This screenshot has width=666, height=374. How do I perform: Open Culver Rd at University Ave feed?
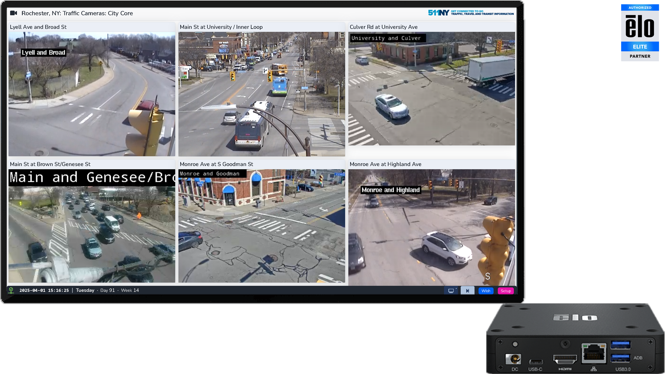click(432, 89)
